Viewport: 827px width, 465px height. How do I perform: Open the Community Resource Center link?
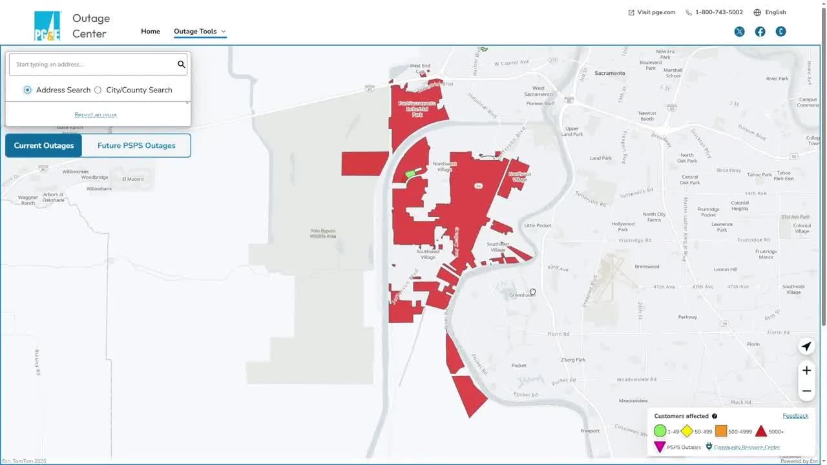pyautogui.click(x=747, y=447)
